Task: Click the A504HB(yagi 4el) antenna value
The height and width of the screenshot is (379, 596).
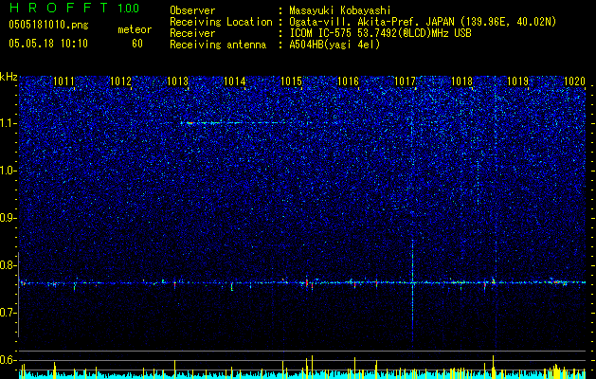Action: click(334, 45)
